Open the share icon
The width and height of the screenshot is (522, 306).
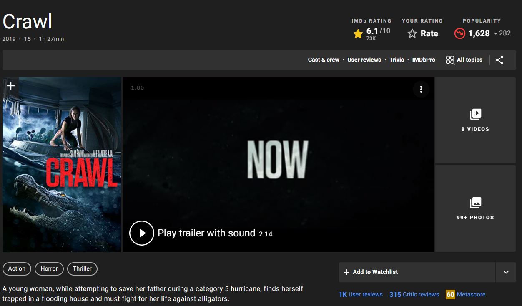point(499,60)
